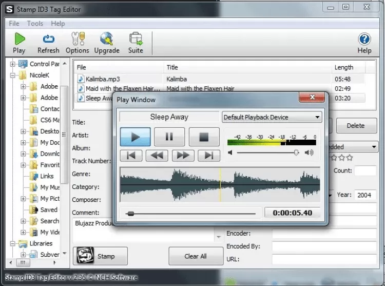This screenshot has width=385, height=286.
Task: Click the fast forward button
Action: 183,155
